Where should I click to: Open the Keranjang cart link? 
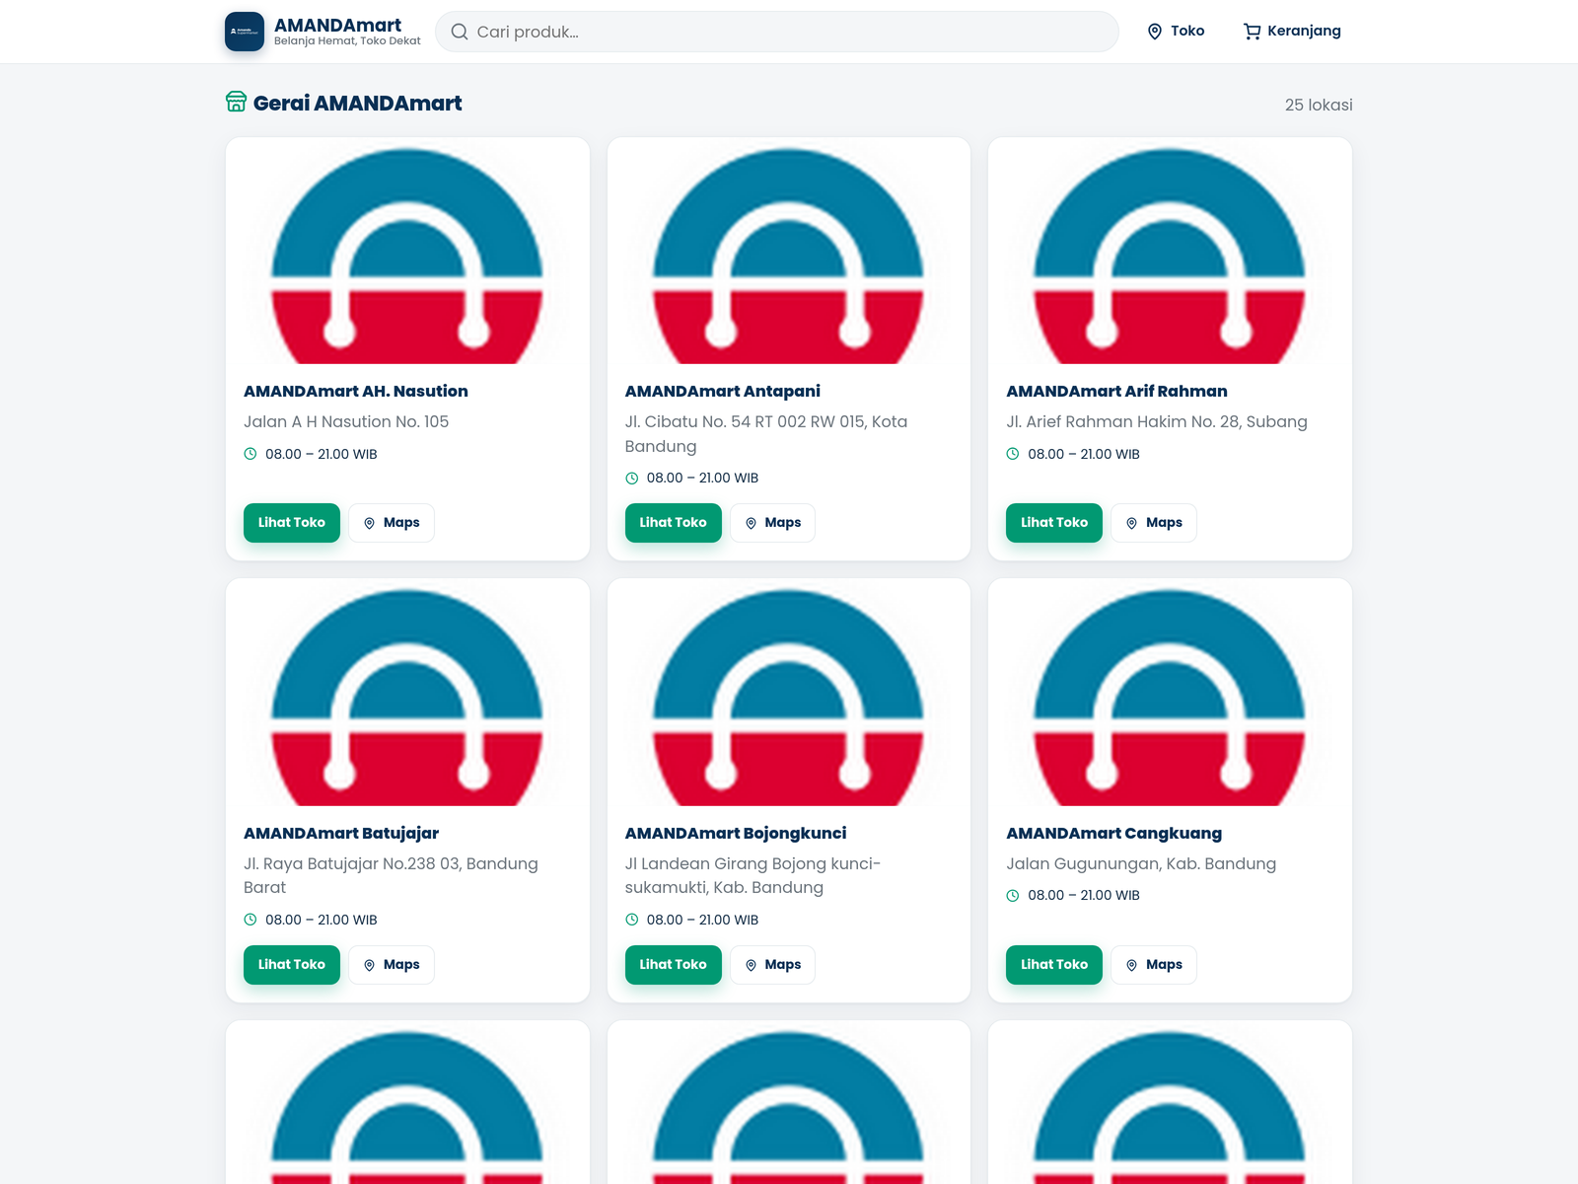[1292, 32]
